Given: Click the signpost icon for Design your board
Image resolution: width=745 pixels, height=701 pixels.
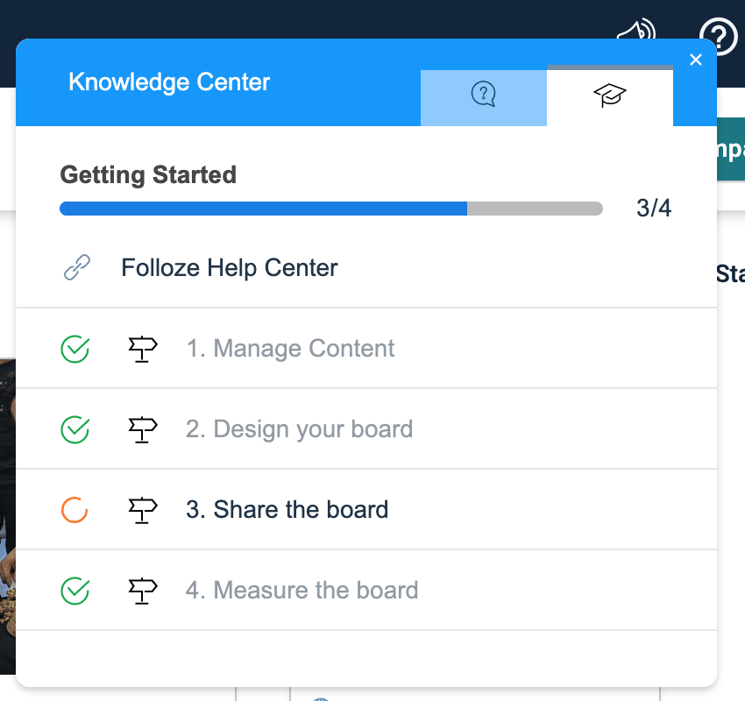Looking at the screenshot, I should 142,429.
